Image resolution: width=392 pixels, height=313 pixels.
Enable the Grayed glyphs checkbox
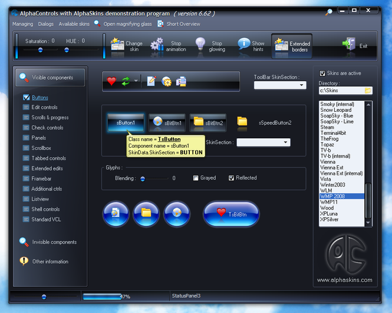(196, 178)
